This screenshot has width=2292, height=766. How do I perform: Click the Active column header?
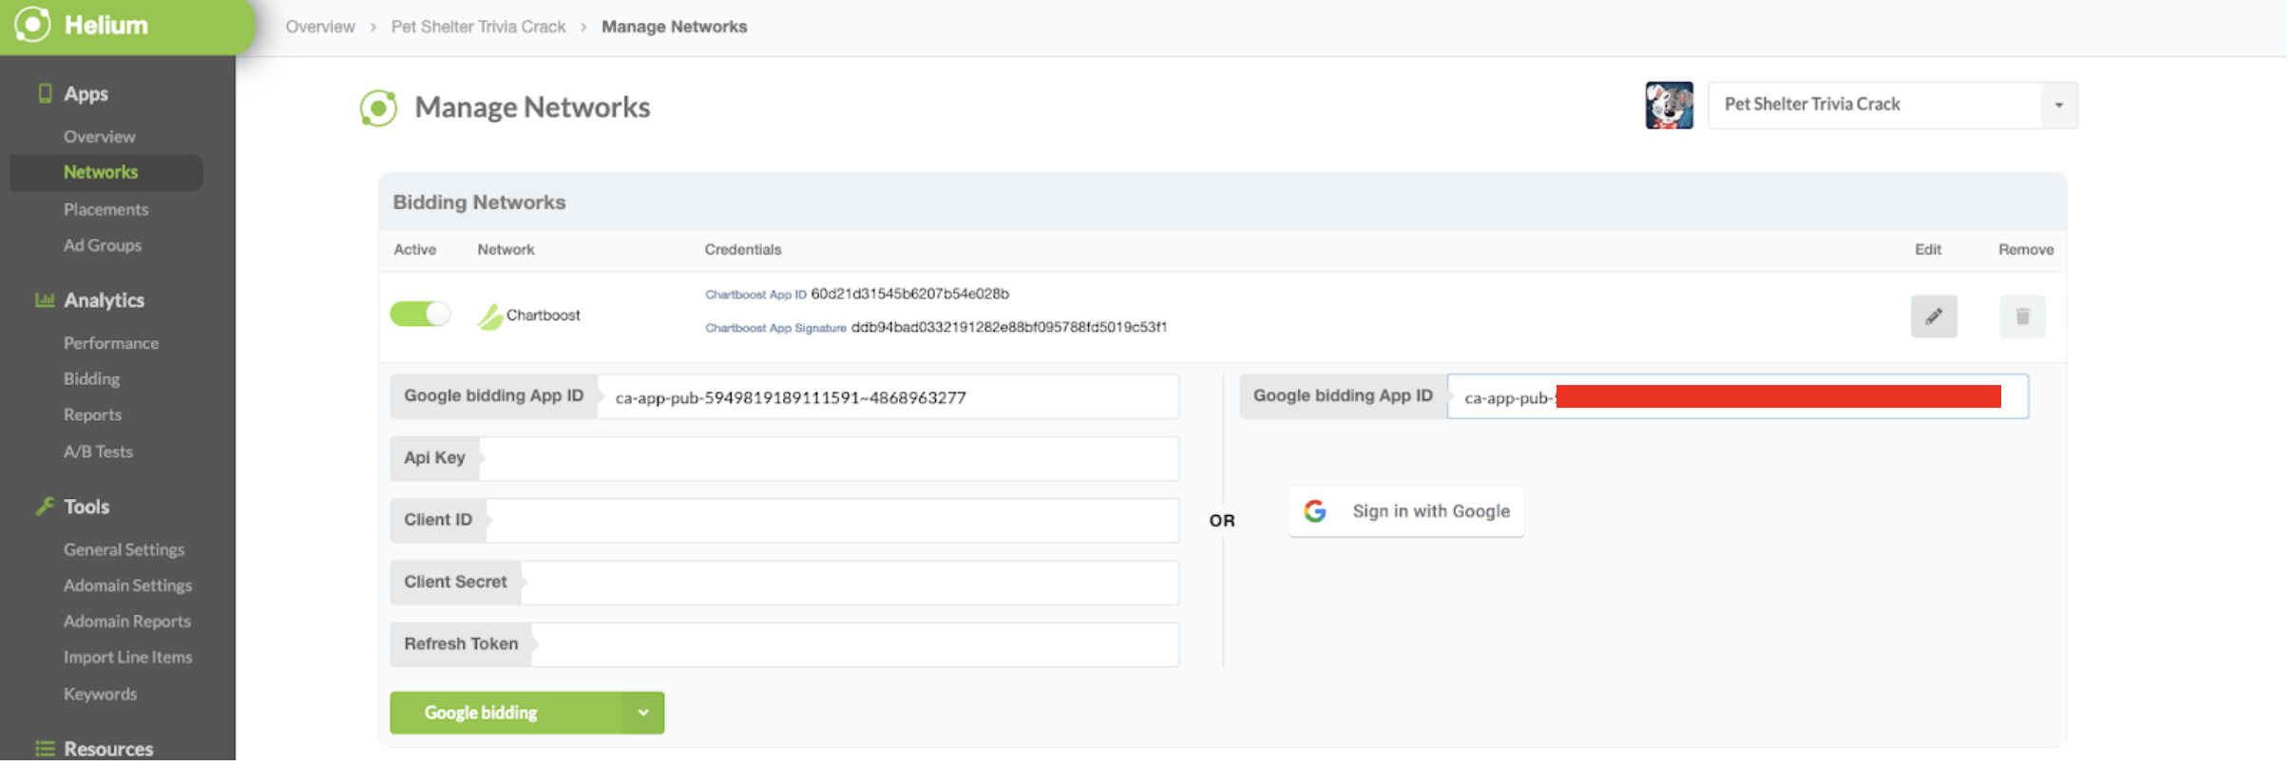(x=414, y=250)
